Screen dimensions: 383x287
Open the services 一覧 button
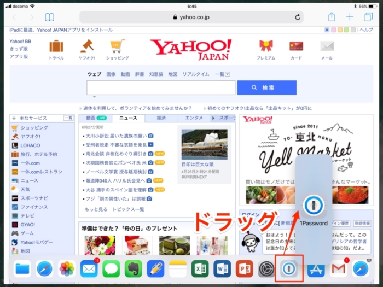pos(68,118)
